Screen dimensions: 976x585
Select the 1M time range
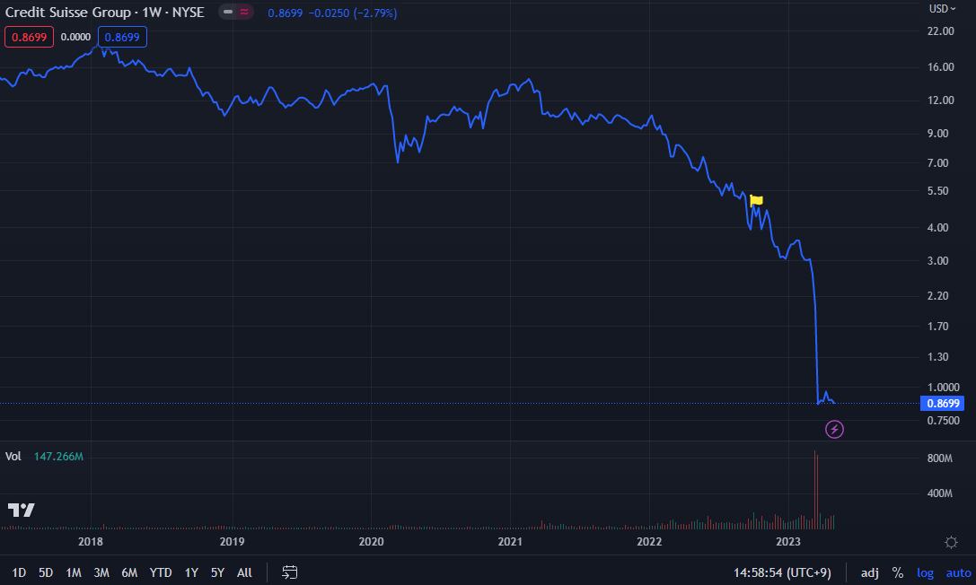pos(74,572)
